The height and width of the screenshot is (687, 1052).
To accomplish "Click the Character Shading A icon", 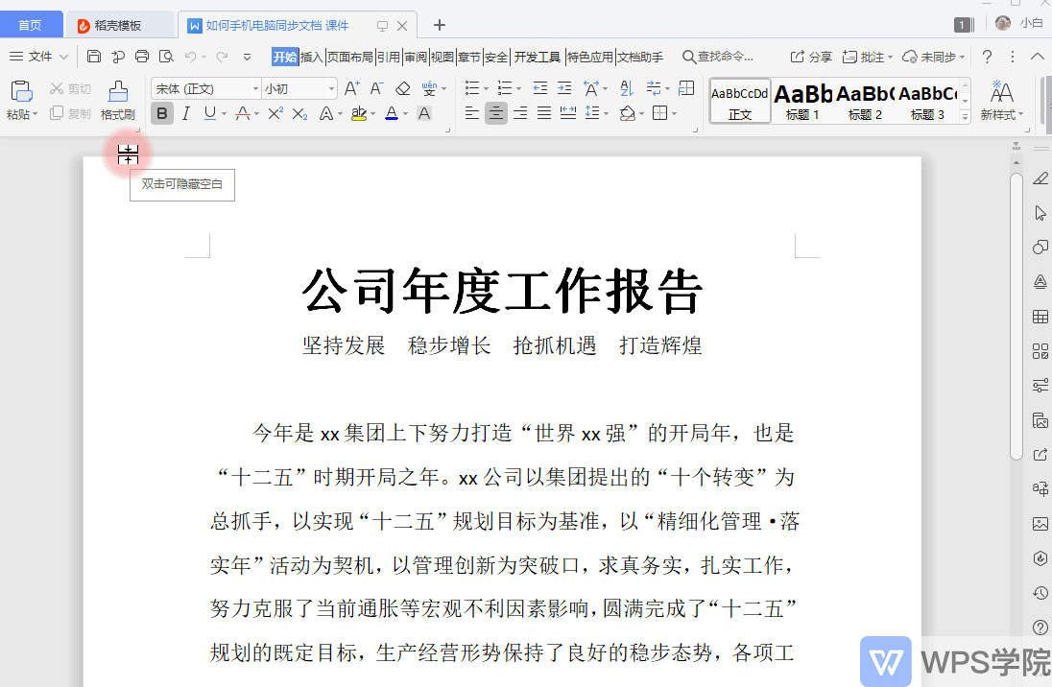I will click(x=424, y=114).
